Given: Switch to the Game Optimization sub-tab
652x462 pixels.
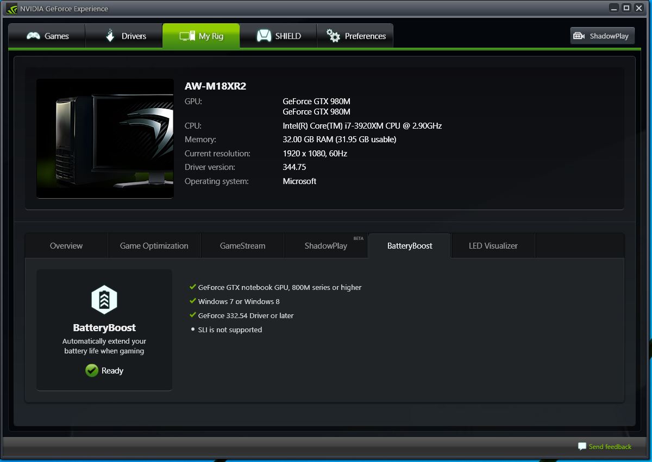Looking at the screenshot, I should pos(154,246).
